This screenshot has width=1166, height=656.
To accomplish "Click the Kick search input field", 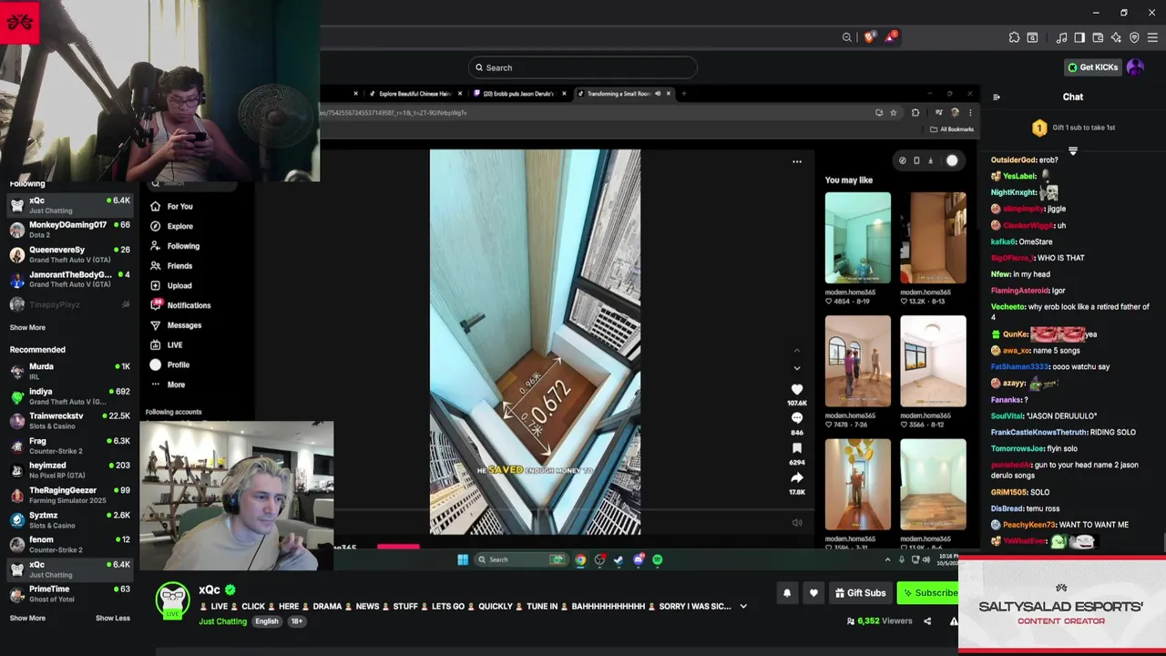I will coord(583,67).
